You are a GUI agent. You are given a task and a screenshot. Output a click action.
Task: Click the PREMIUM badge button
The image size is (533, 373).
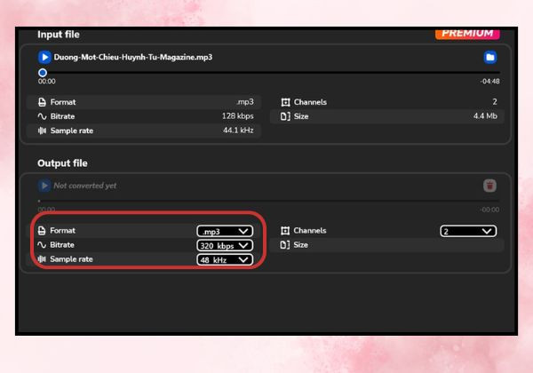(x=467, y=33)
